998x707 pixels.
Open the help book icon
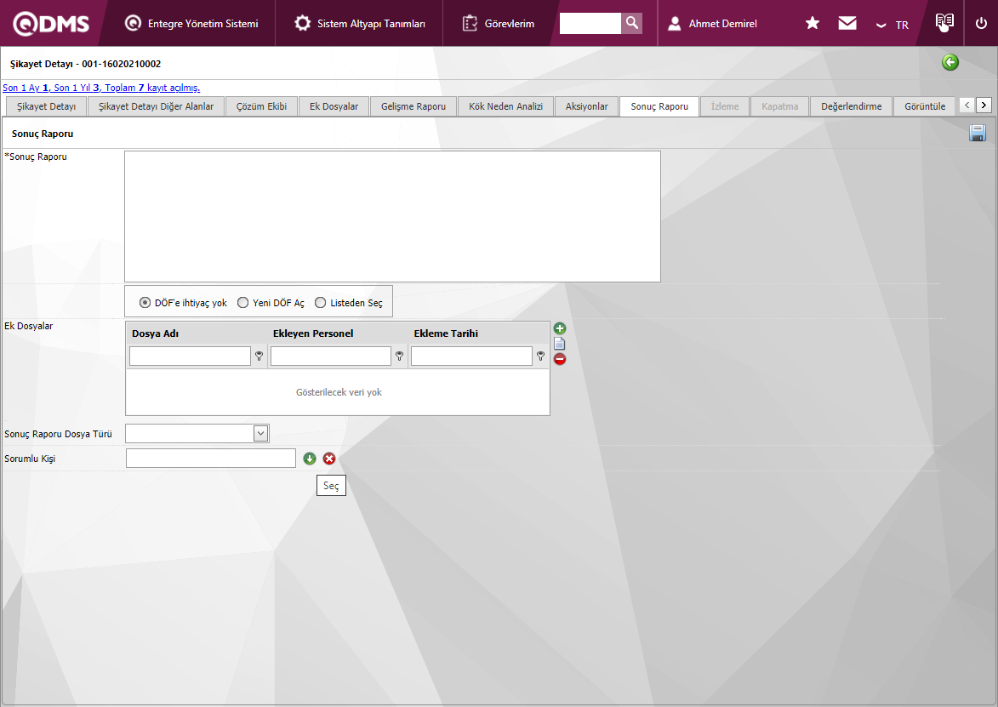[x=944, y=22]
